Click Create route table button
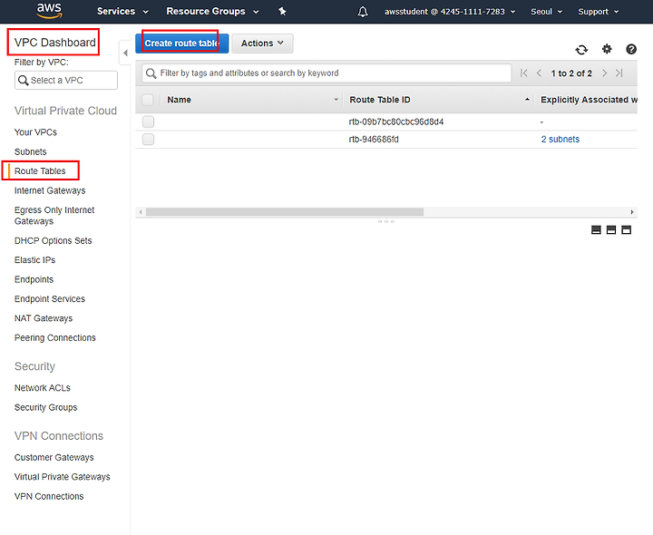 181,44
